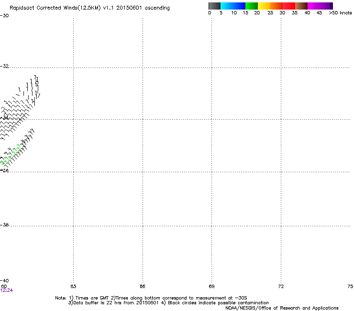Click the '66' longitude axis label

(143, 287)
